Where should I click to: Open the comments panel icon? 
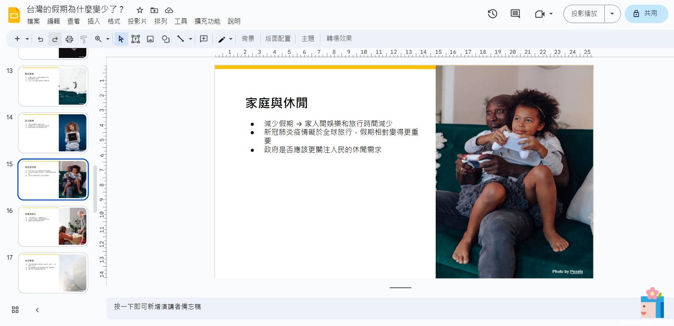515,14
